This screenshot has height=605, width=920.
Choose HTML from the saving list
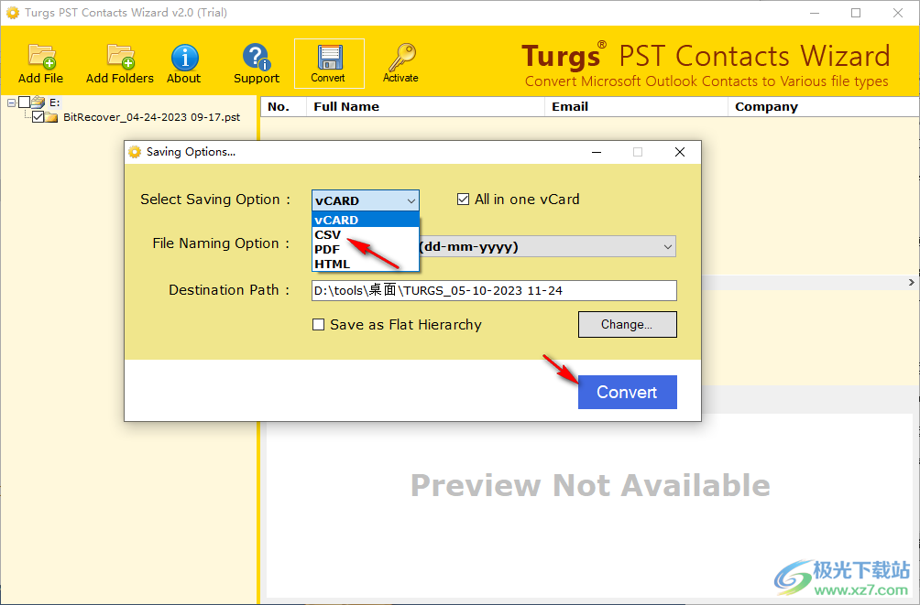coord(366,264)
